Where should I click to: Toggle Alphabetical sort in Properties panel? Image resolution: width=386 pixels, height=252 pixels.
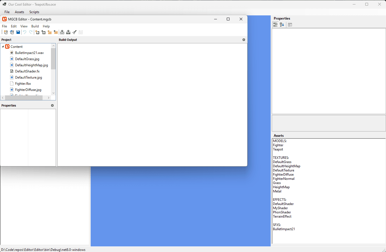click(282, 25)
